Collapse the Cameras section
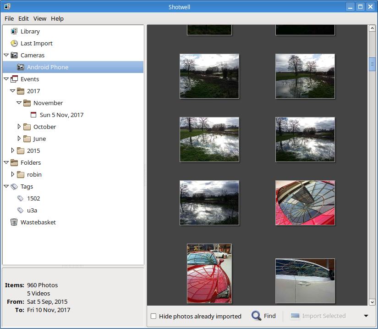378x329 pixels. [x=6, y=55]
